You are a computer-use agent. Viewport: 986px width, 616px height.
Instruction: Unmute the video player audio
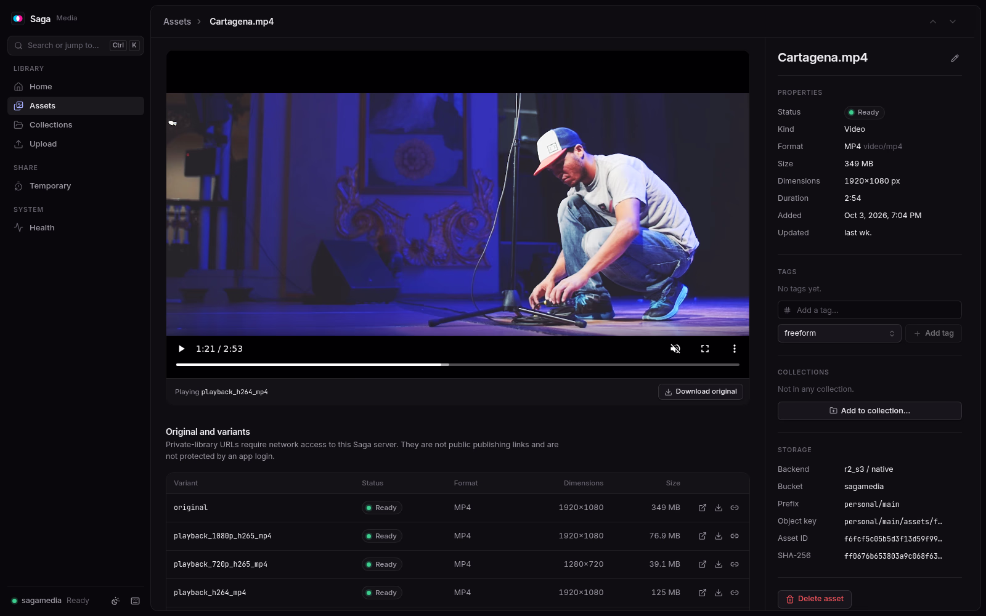(675, 349)
